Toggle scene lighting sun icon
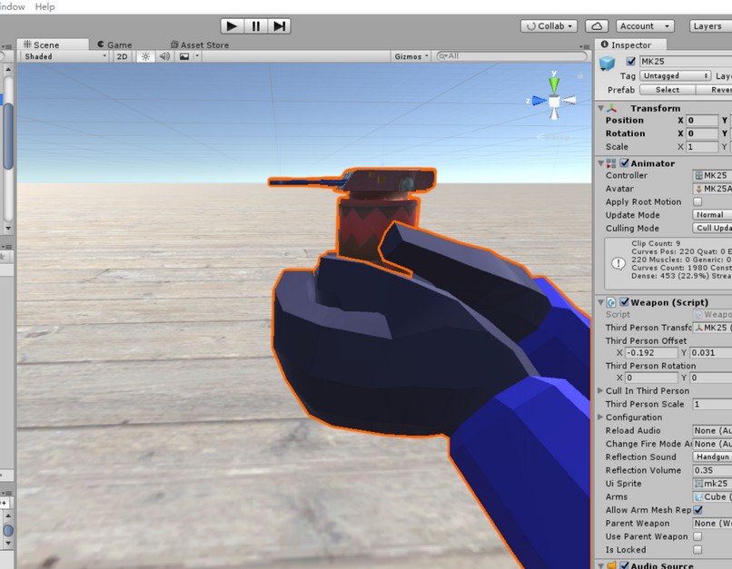The image size is (732, 569). [145, 56]
